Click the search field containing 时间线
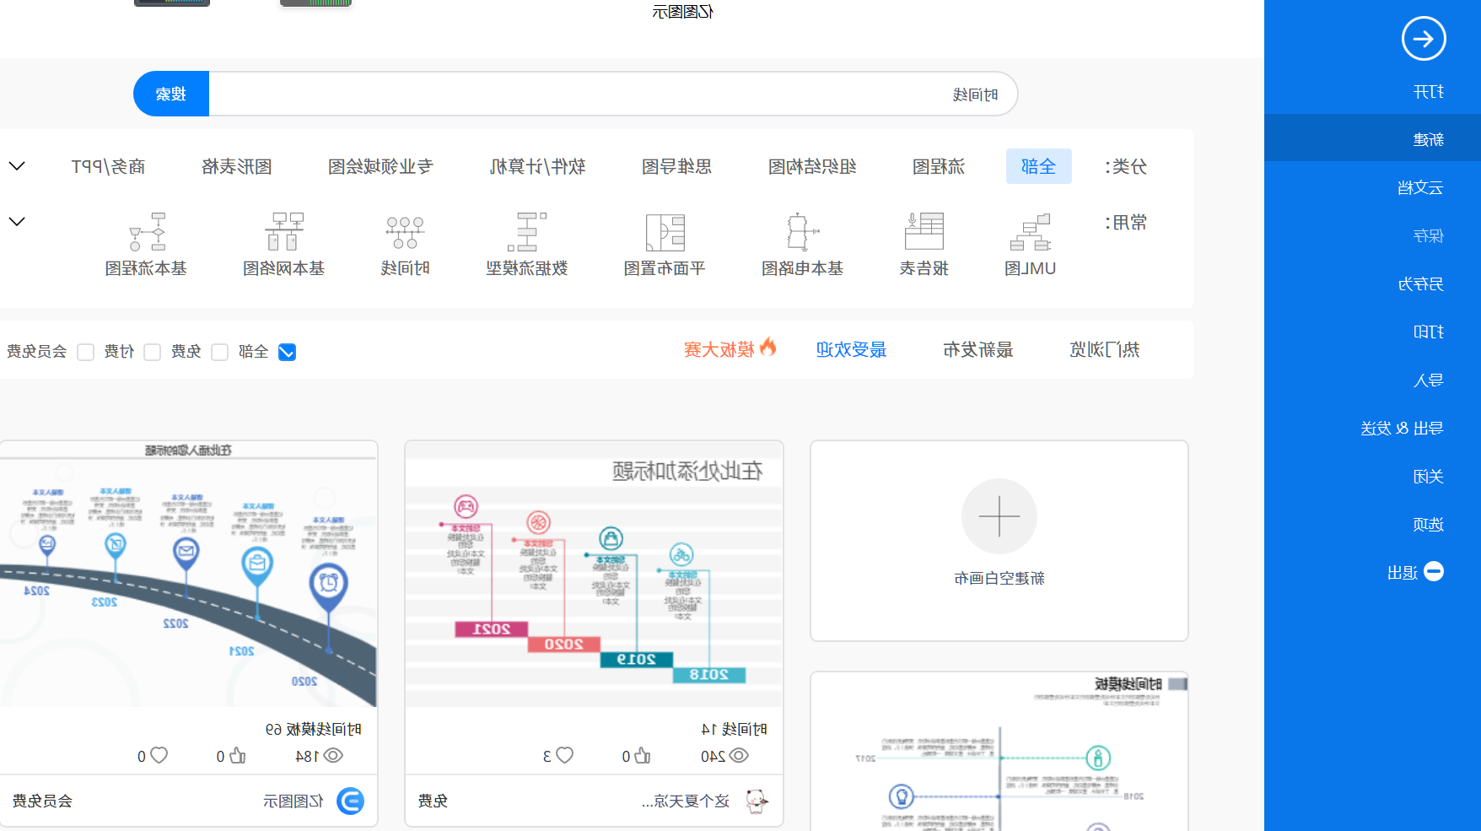Screen dimensions: 1481x831 tap(613, 94)
